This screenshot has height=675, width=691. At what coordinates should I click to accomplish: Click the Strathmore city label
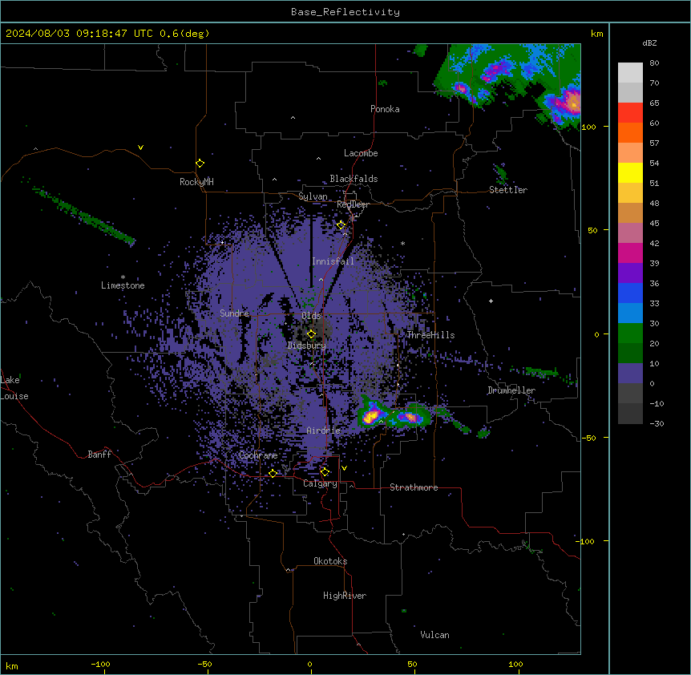tap(414, 487)
